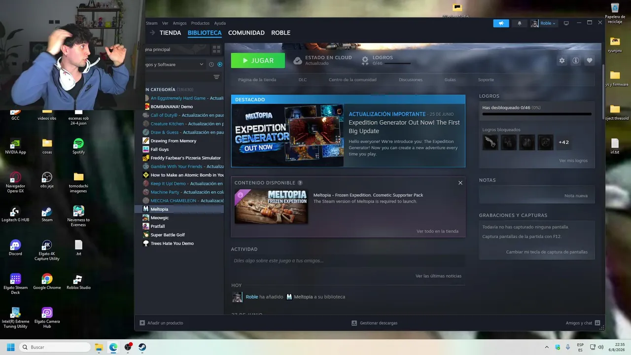Viewport: 631px width, 355px height.
Task: Click the Windows taskbar Buscar search box
Action: coord(55,347)
